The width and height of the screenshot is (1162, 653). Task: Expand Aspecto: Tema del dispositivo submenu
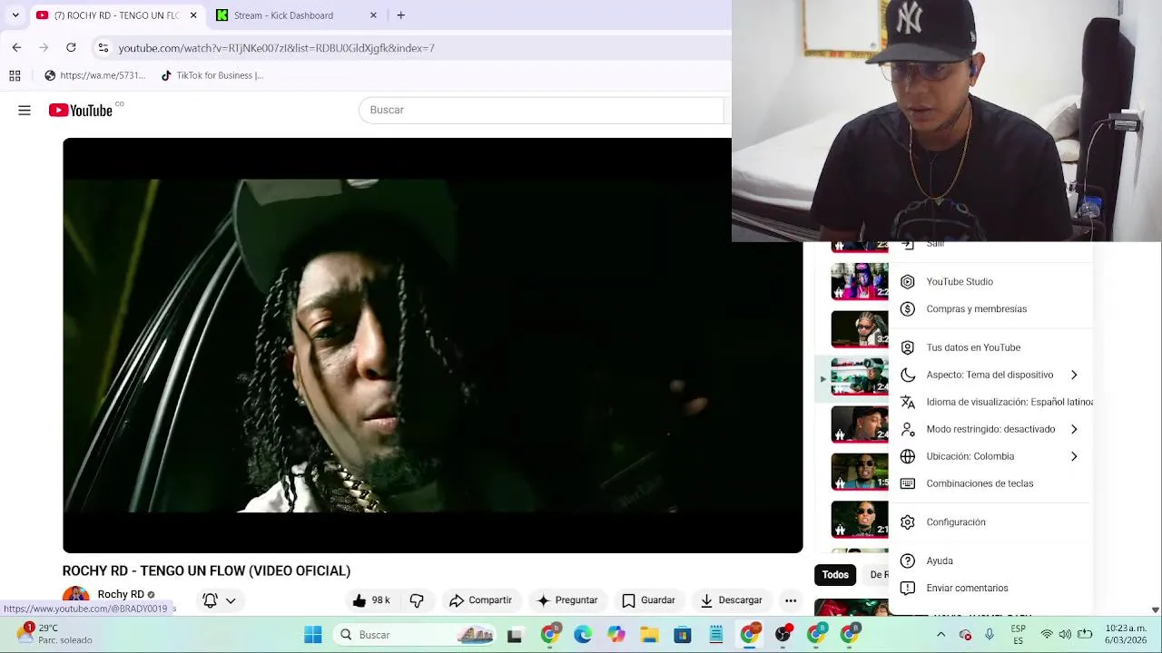pyautogui.click(x=990, y=375)
